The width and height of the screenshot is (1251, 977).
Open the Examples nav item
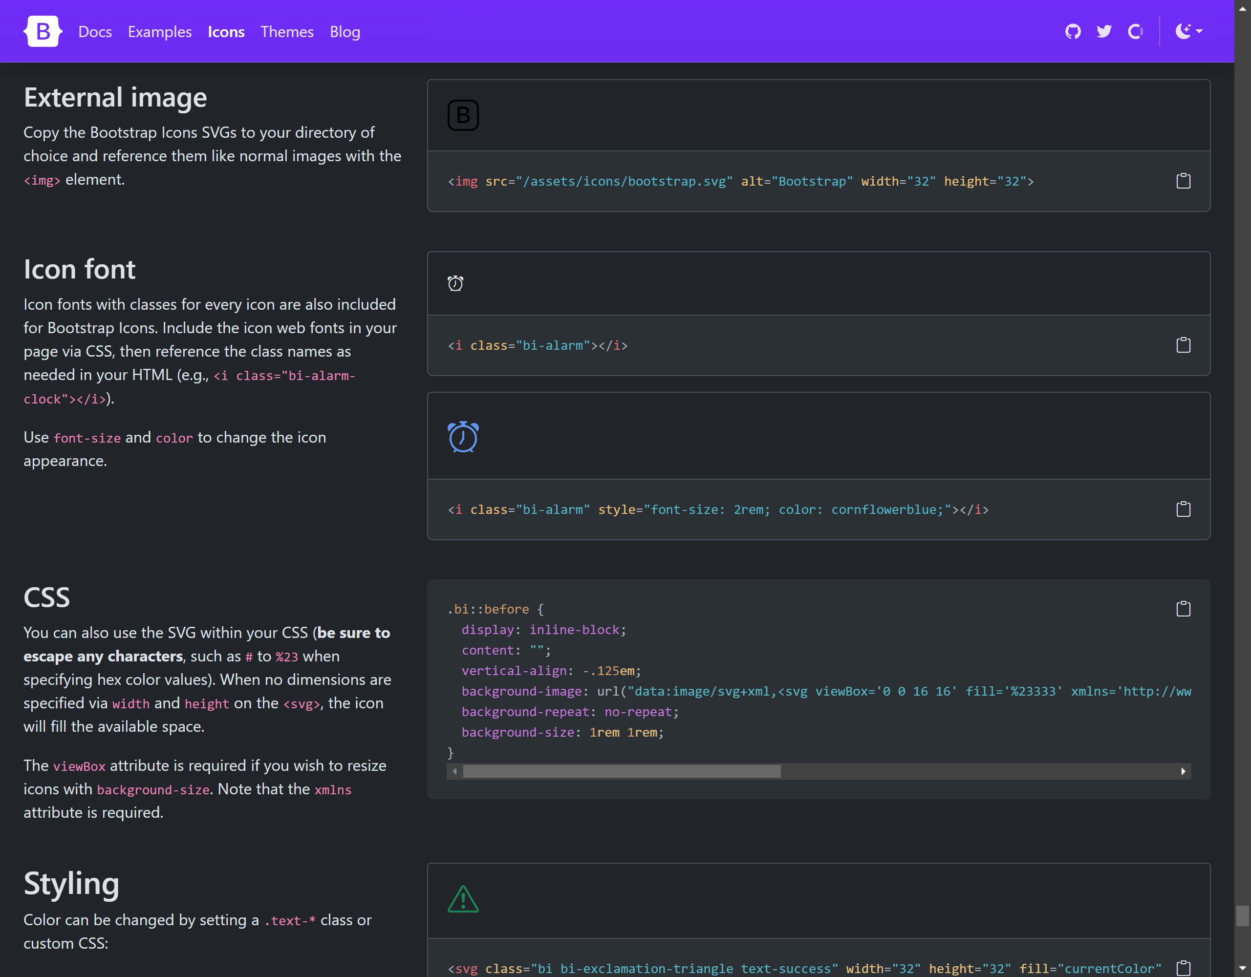160,32
